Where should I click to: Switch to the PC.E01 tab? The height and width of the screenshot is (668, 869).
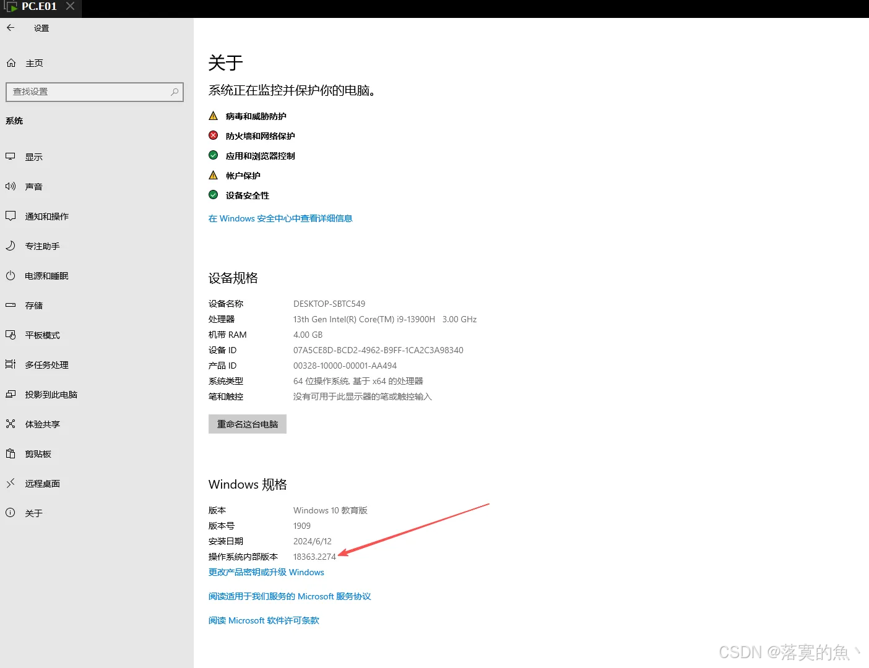[x=39, y=6]
